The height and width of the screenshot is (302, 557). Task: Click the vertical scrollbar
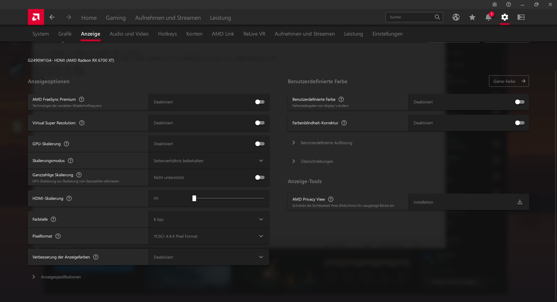point(555,186)
